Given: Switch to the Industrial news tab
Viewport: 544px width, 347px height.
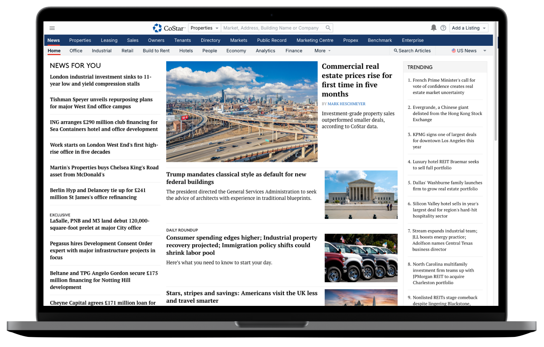Looking at the screenshot, I should click(101, 50).
